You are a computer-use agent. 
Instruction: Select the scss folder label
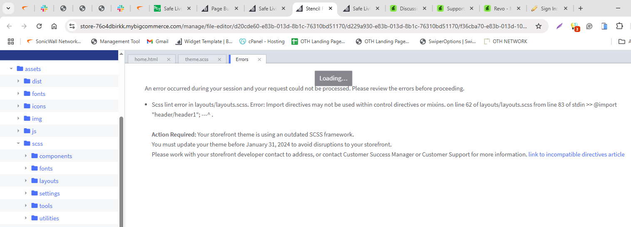point(37,144)
